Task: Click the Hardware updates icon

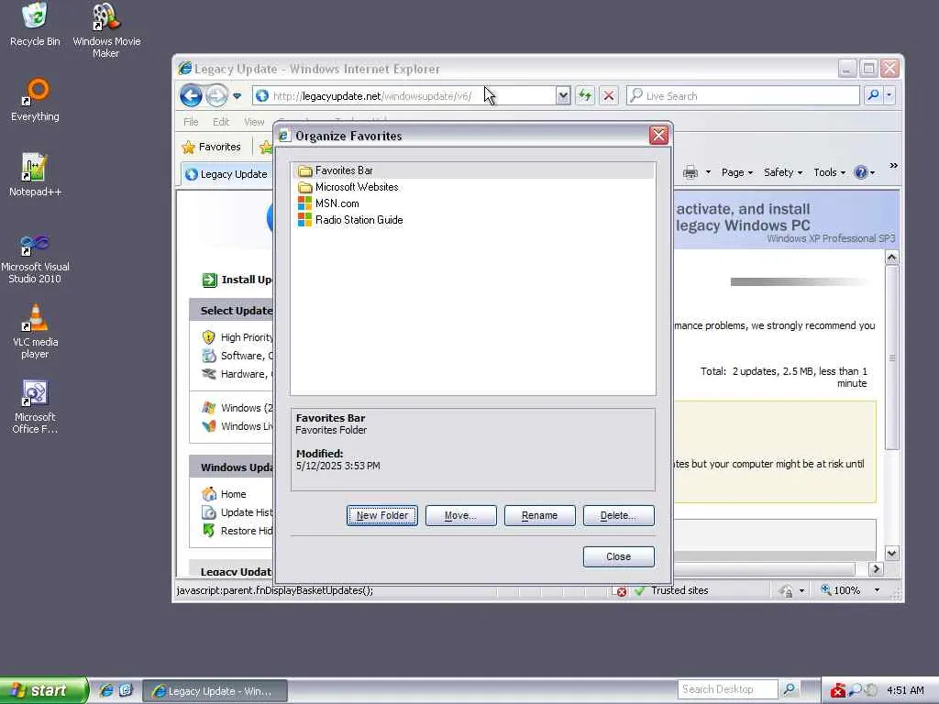Action: [208, 374]
